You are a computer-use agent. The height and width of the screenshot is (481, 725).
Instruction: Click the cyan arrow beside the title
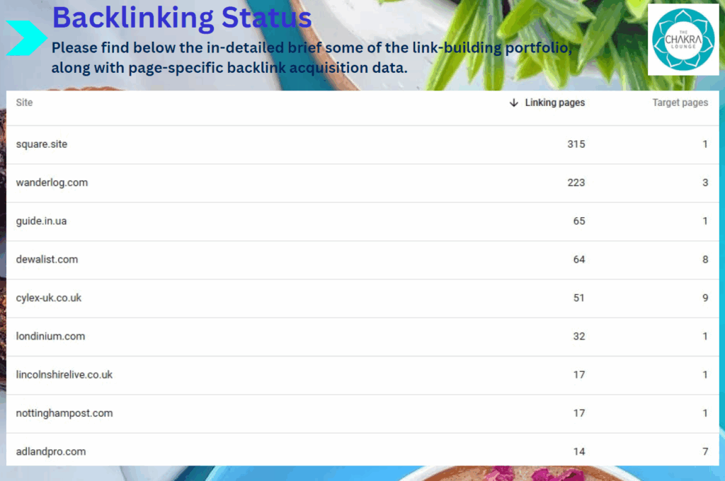pos(26,38)
